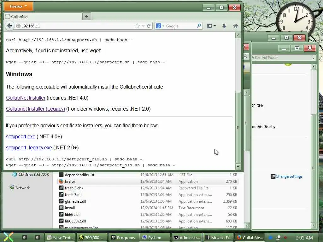Image resolution: width=323 pixels, height=242 pixels.
Task: Click the first quick launch taskbar icon
Action: click(24, 237)
